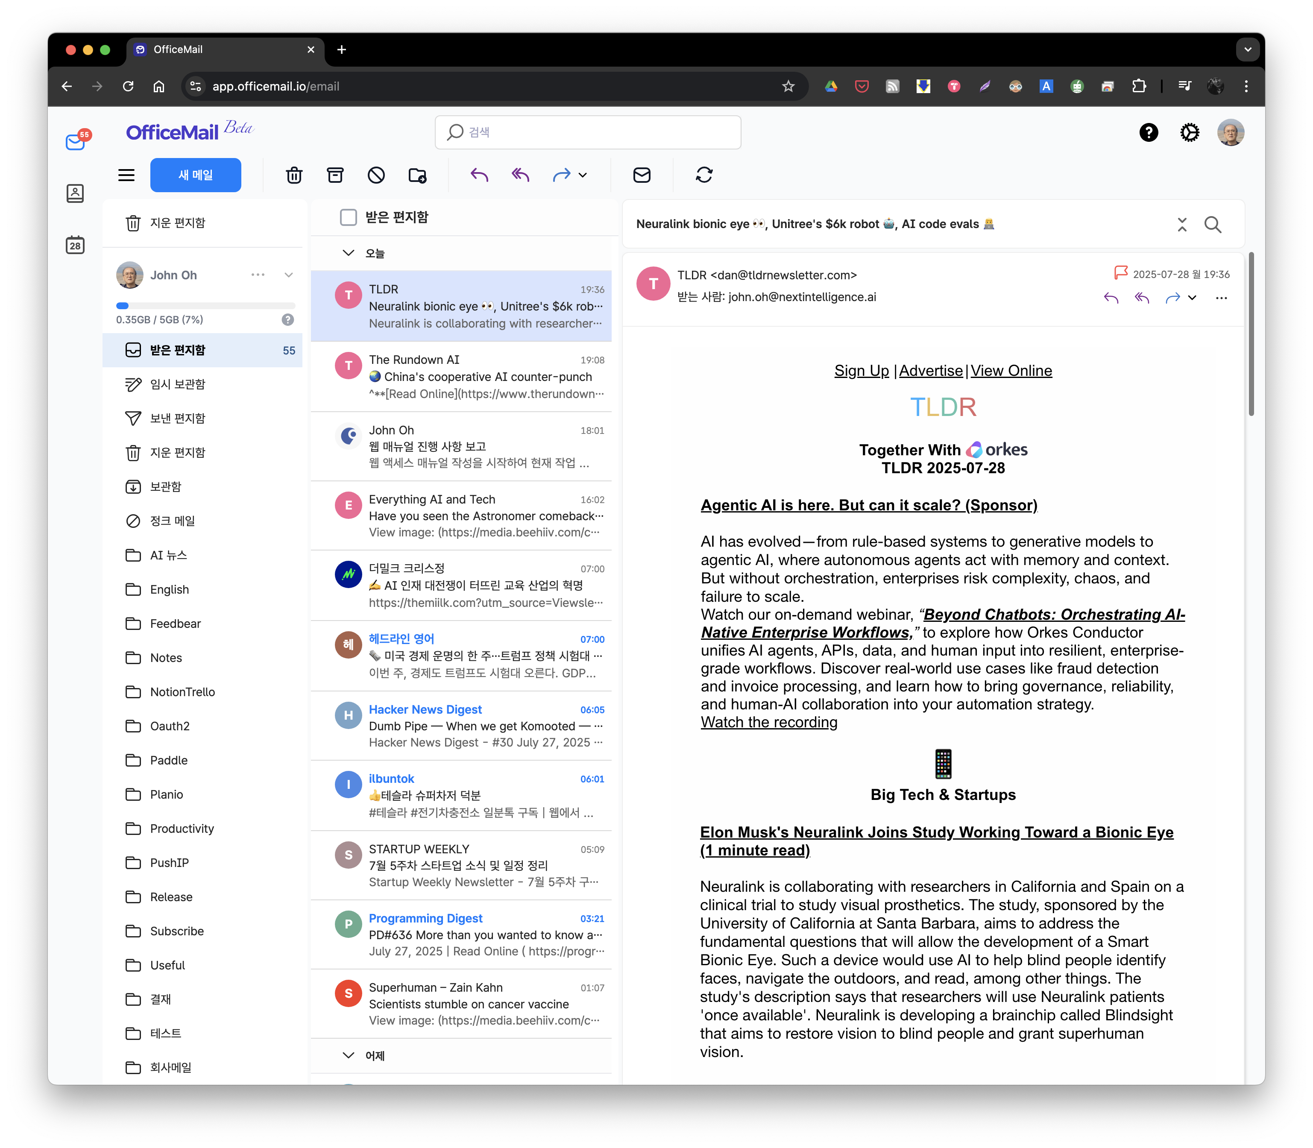Collapse the John Oh account chevron
The image size is (1313, 1148).
pos(288,275)
